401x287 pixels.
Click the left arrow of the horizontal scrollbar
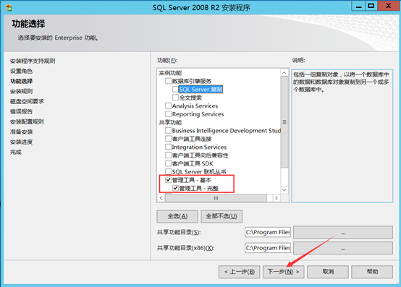(x=161, y=198)
